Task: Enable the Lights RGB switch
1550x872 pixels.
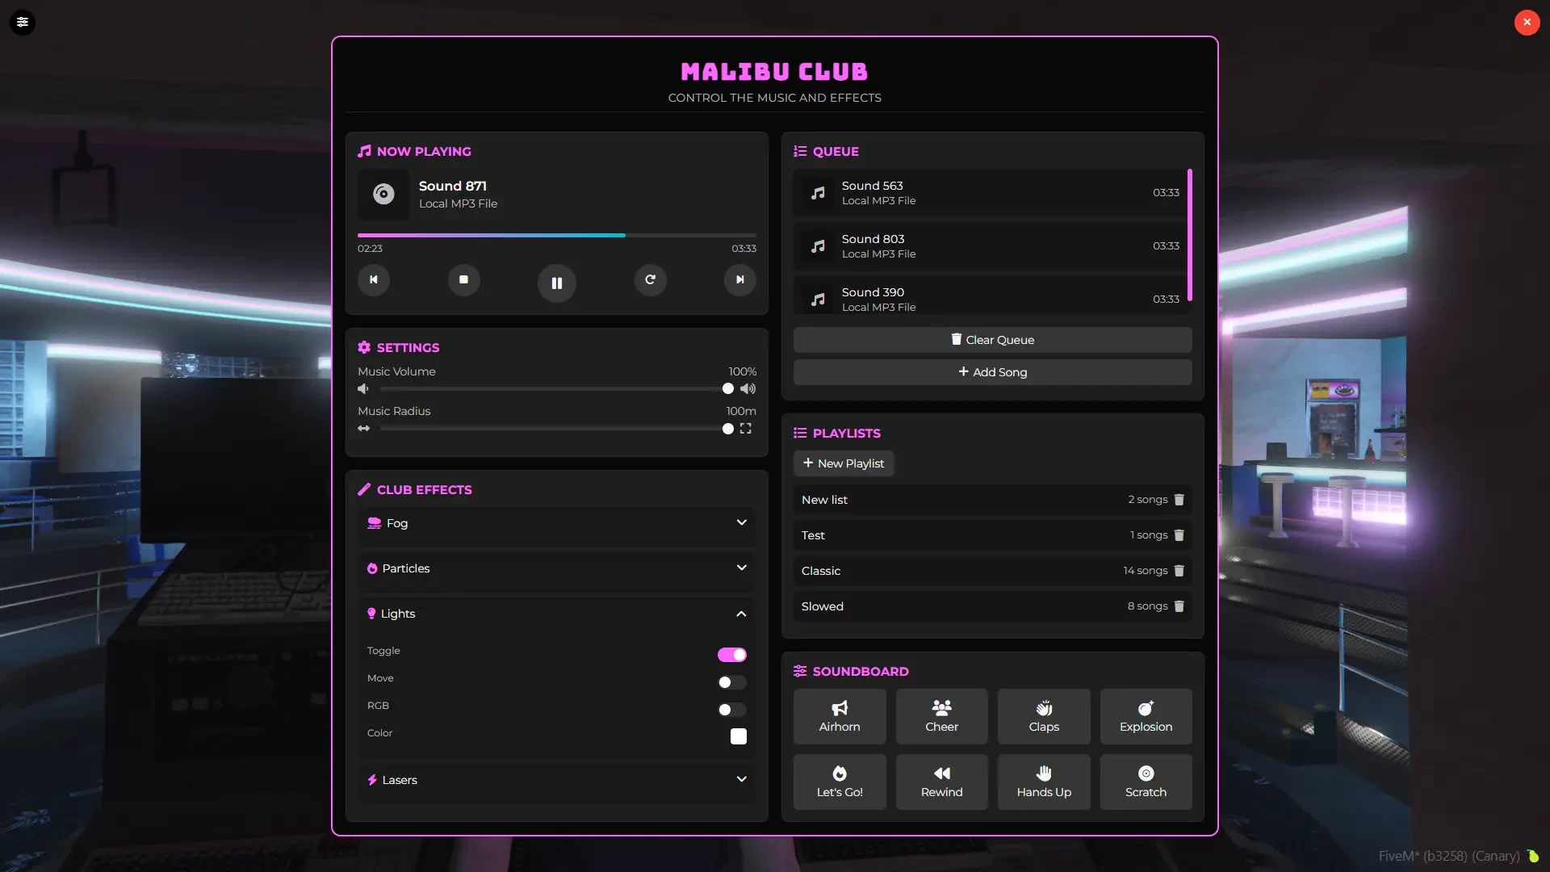Action: pyautogui.click(x=732, y=710)
